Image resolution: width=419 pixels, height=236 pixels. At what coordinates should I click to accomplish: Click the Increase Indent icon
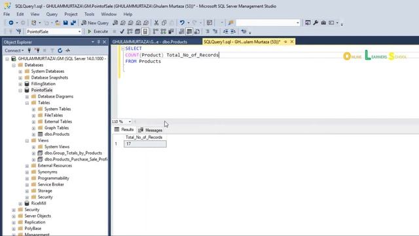coord(233,31)
